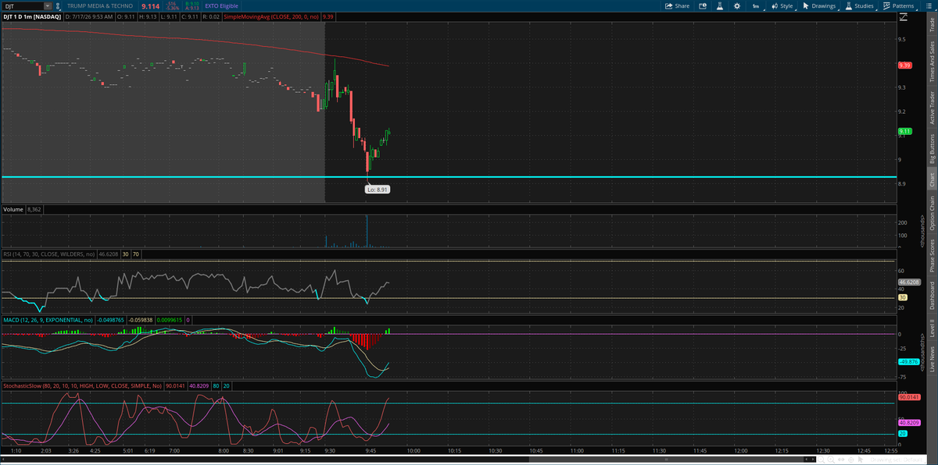The height and width of the screenshot is (465, 938).
Task: Open the Active Trader side tab
Action: (x=931, y=107)
